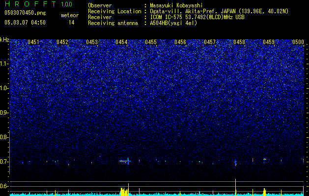Screen dimensions: 309x196
Task: Click the 0454 time marker
Action: 121,42
